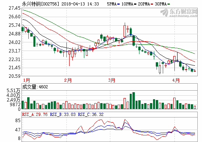This screenshot has height=142, width=202.
Task: Click the RSI_C:36.32 indicator label
Action: coord(91,114)
